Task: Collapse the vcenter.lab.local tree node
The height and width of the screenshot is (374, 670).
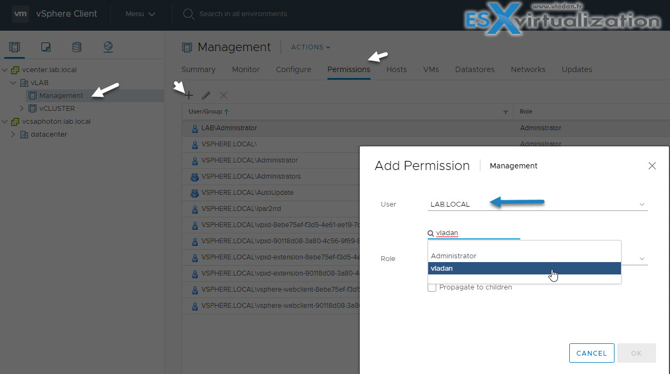Action: pyautogui.click(x=5, y=70)
